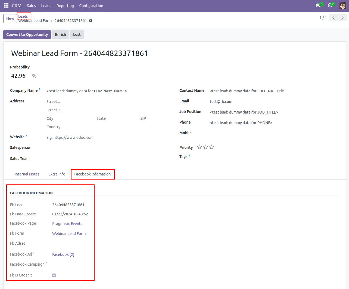Viewport: 349px width, 289px height.
Task: Click the New button
Action: click(10, 18)
